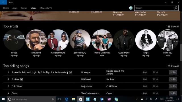Screen dimensions: 182x102
Task: Click the artist Major Lazer
Action: click(x=87, y=86)
